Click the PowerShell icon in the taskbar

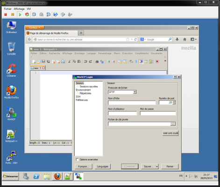pyautogui.click(x=36, y=176)
